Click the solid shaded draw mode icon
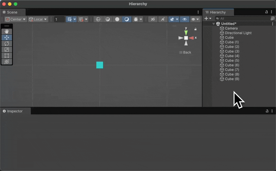This screenshot has width=276, height=171. [x=117, y=19]
